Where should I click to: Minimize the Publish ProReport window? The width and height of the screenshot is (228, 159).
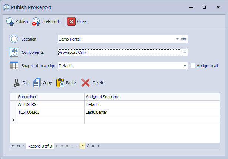click(191, 7)
